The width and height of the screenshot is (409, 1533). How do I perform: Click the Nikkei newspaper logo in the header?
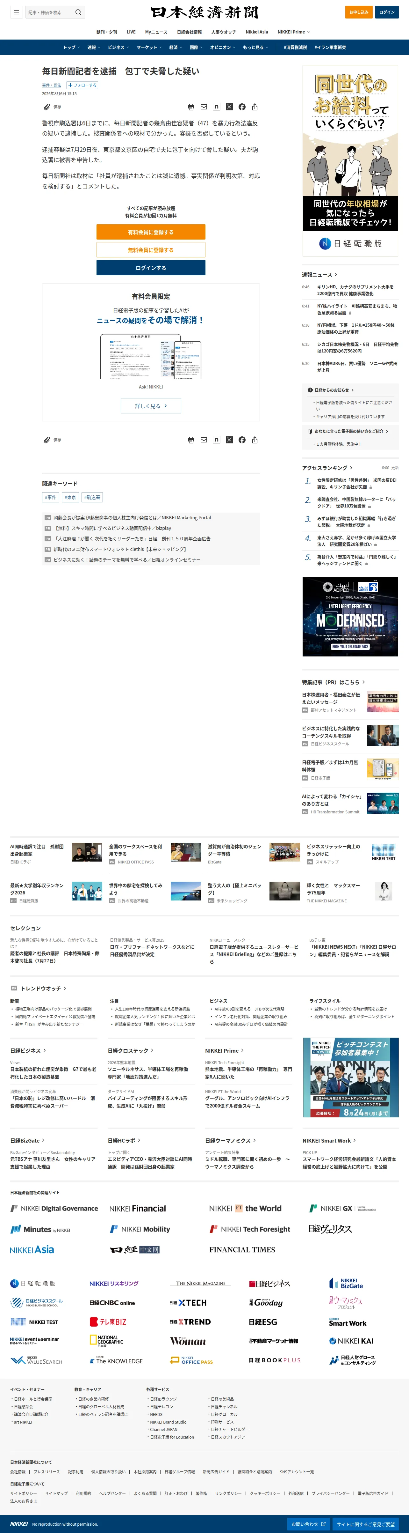204,12
